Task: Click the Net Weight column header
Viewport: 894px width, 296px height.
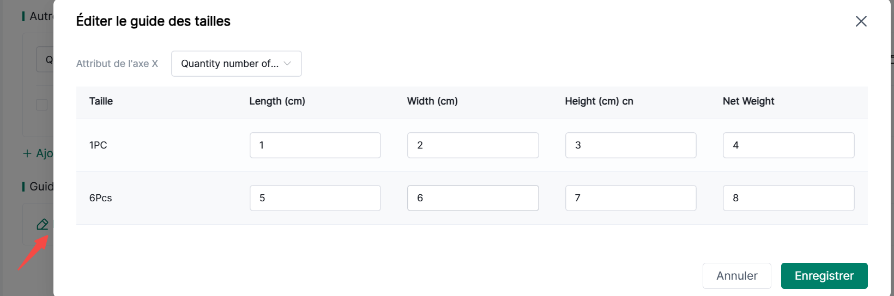Action: [748, 101]
